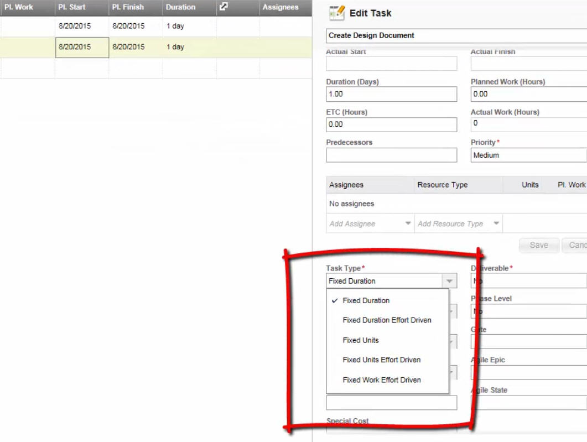Click first row's Pl. Finish 8/20/2015 cell
This screenshot has width=587, height=442.
click(x=136, y=26)
